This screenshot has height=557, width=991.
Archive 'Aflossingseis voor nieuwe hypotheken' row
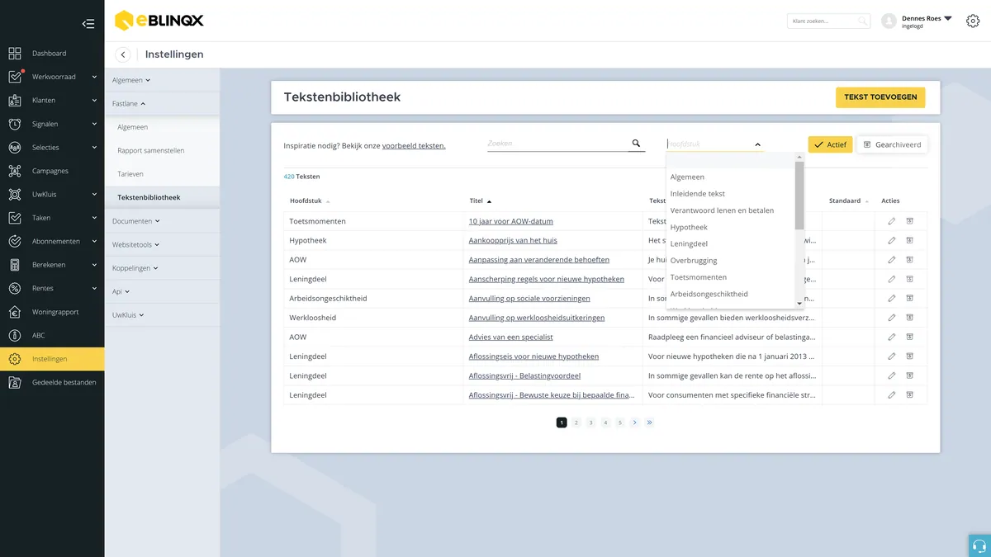click(x=909, y=356)
